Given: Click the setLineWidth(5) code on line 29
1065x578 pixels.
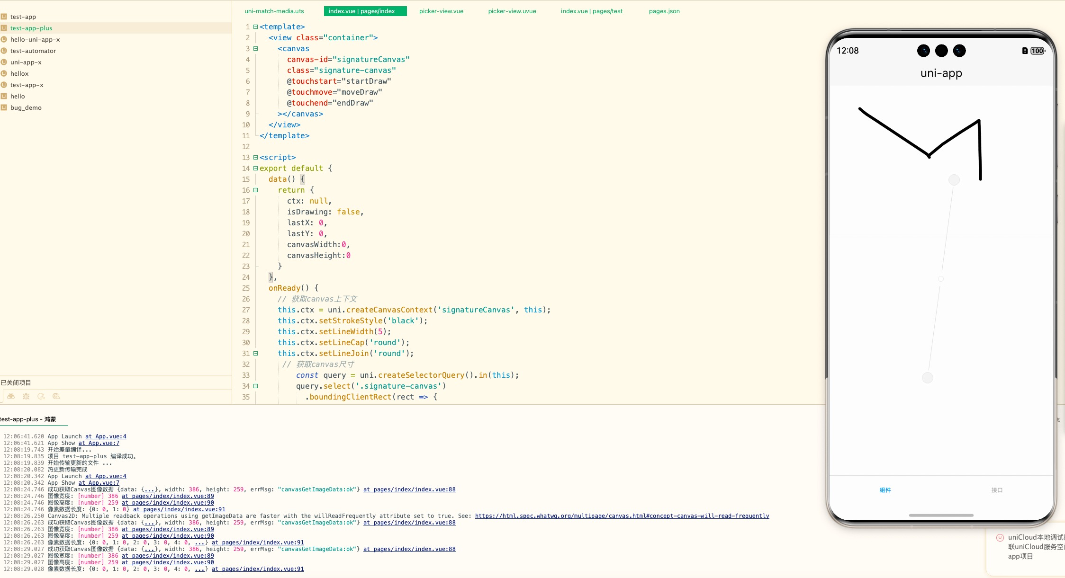Looking at the screenshot, I should (x=353, y=331).
